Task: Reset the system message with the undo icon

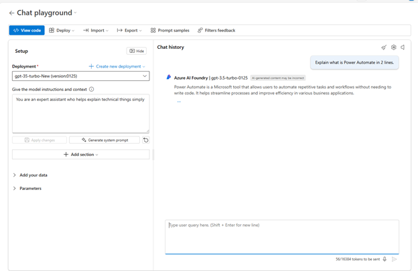Action: point(146,140)
